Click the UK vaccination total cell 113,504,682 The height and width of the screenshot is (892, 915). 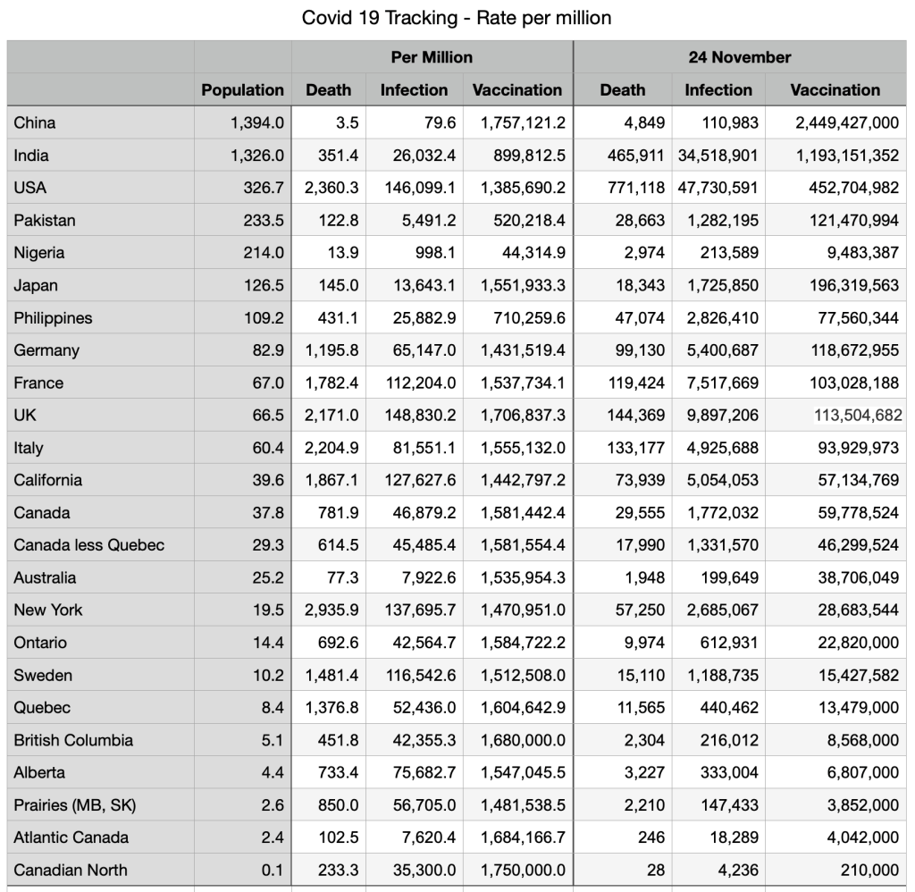point(856,415)
